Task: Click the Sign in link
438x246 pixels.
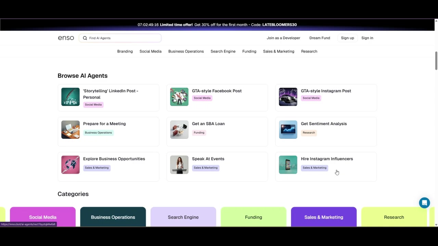Action: pos(367,38)
